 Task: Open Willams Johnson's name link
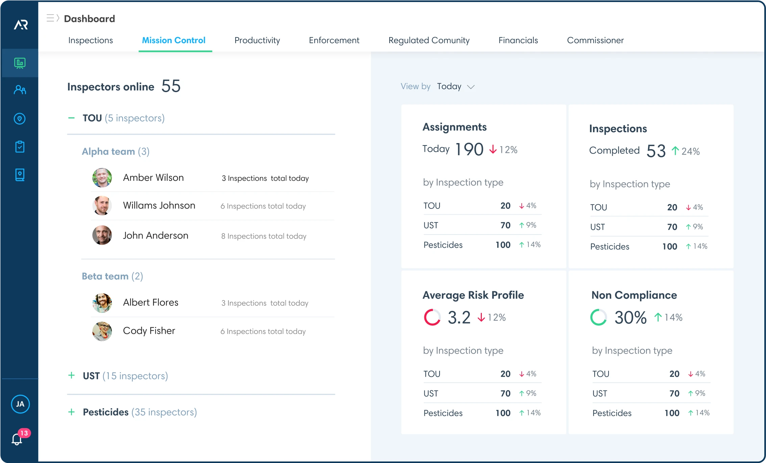coord(159,205)
